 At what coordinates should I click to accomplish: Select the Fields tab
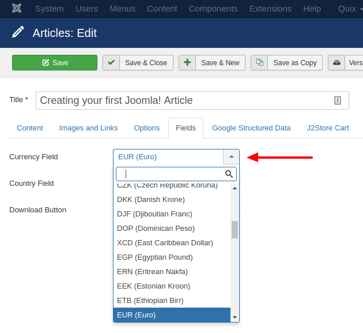tap(186, 128)
